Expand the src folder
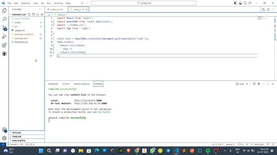 coord(16,26)
